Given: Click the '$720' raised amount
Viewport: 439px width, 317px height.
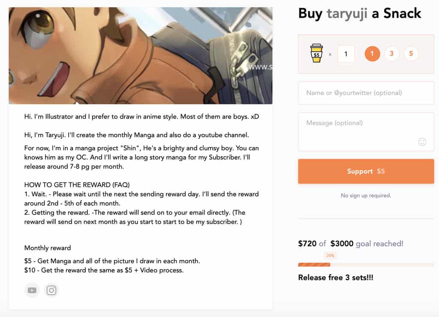Looking at the screenshot, I should pyautogui.click(x=307, y=243).
